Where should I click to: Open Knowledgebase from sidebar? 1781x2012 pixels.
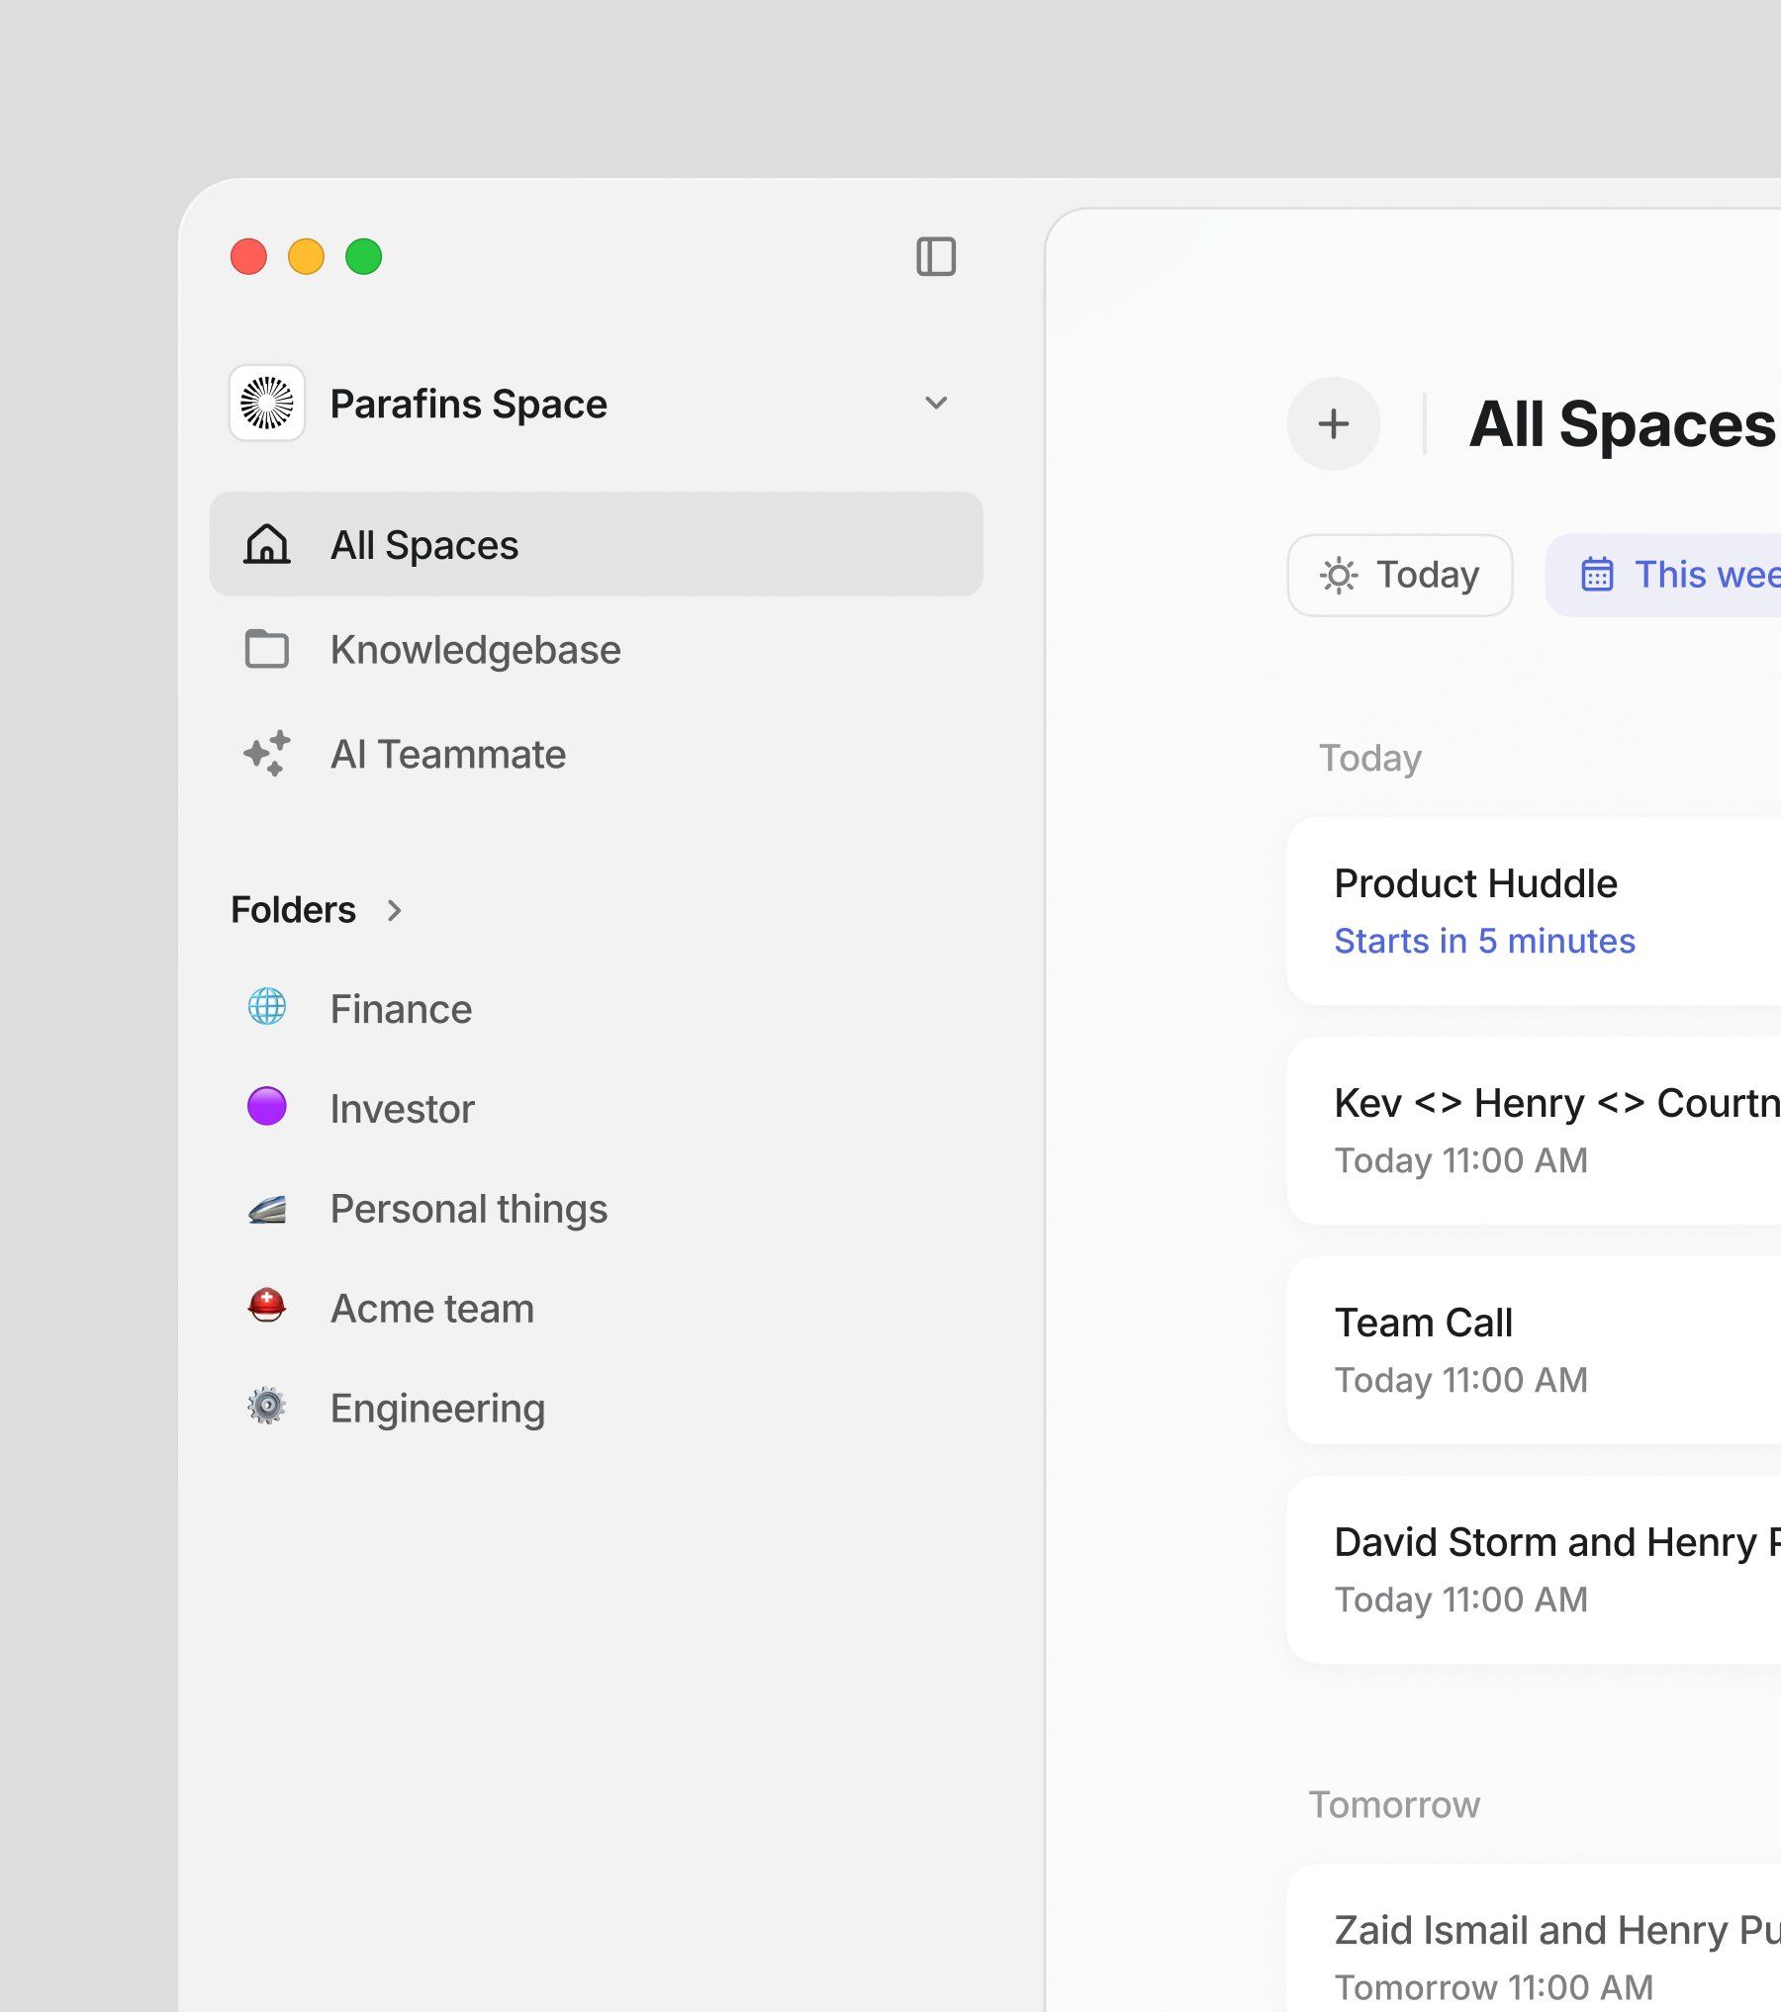[475, 650]
